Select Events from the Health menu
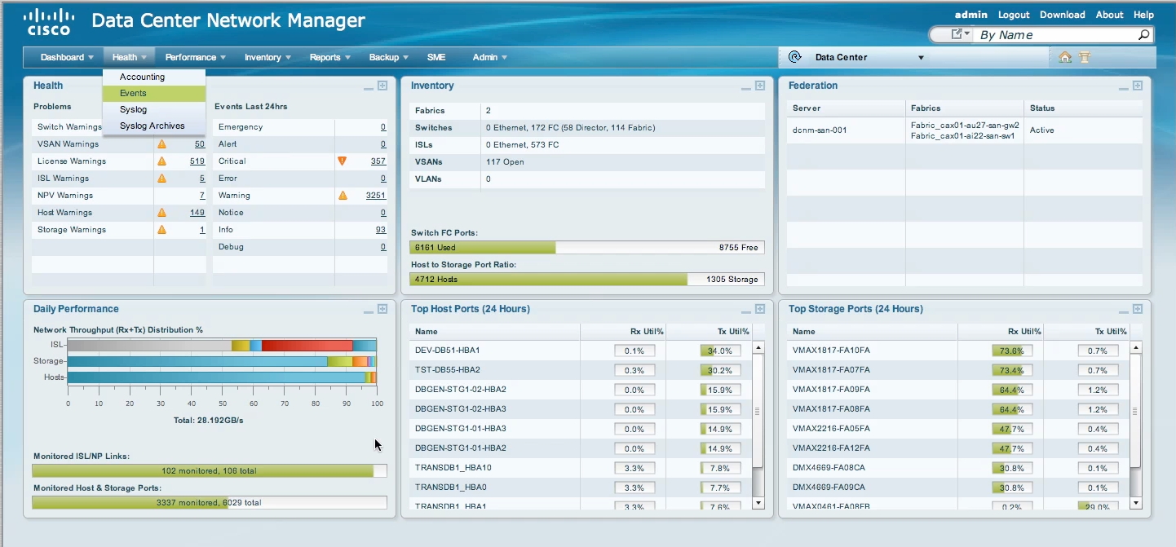The width and height of the screenshot is (1176, 547). click(153, 93)
